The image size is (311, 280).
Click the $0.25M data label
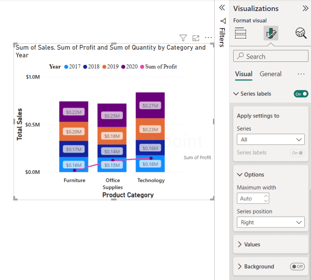pos(112,116)
